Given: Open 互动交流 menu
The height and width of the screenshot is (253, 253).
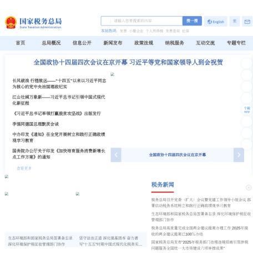Looking at the screenshot, I should 205,43.
